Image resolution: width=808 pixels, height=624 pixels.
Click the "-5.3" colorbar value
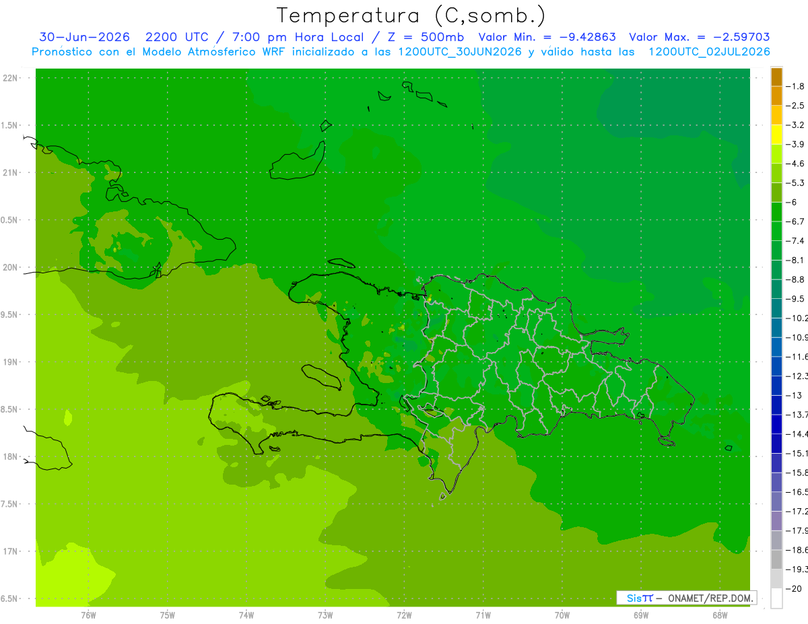[x=797, y=182]
